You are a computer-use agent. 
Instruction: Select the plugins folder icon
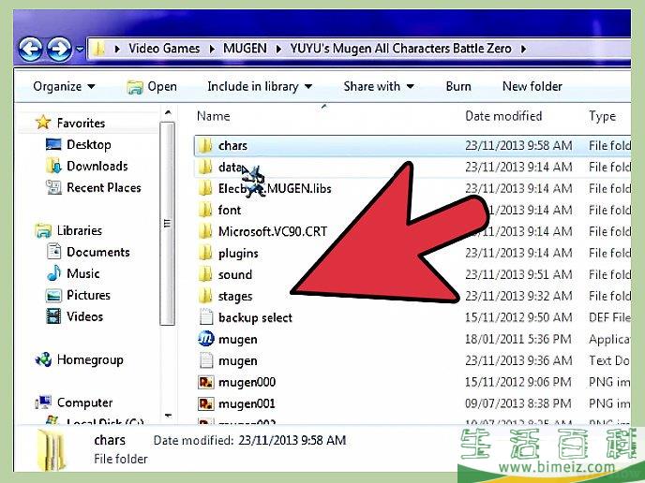click(x=205, y=253)
